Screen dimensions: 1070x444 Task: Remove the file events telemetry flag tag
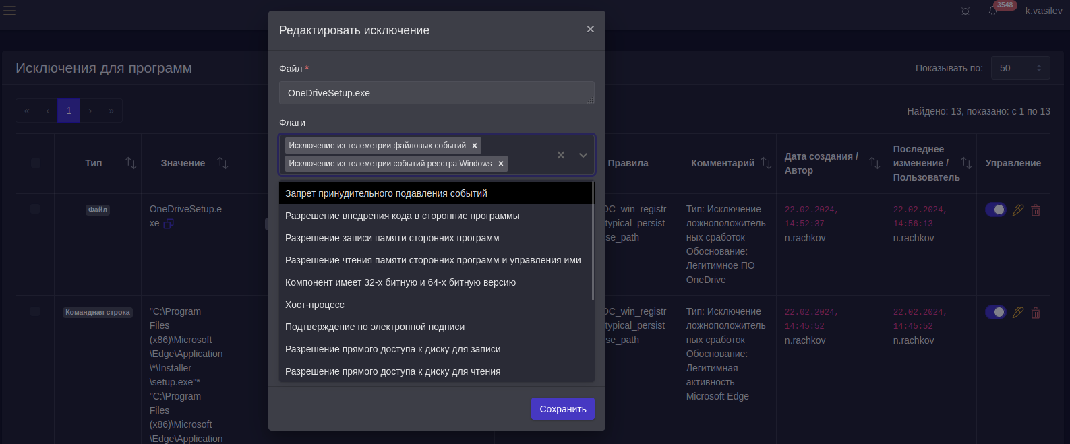475,146
